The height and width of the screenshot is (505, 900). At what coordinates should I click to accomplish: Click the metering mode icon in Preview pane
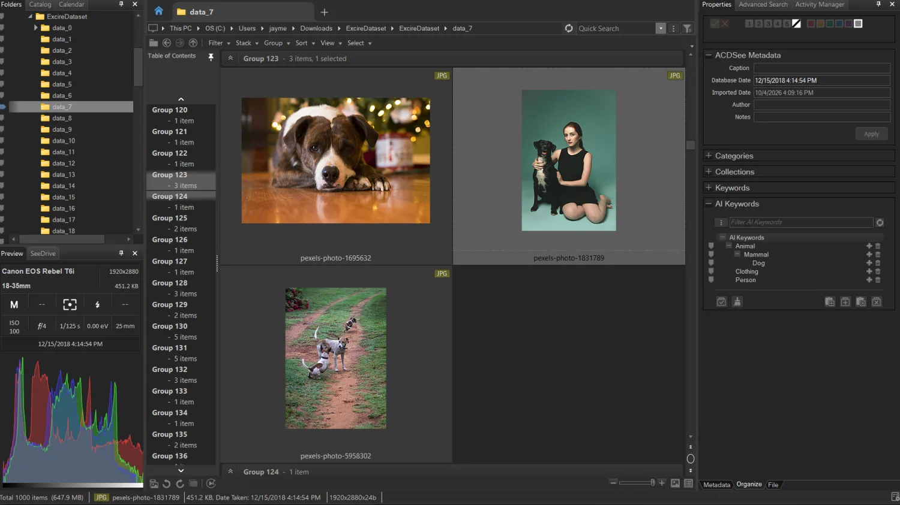[70, 304]
